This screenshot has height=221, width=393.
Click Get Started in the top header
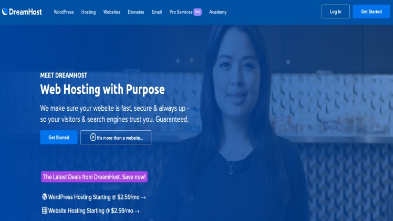[371, 12]
